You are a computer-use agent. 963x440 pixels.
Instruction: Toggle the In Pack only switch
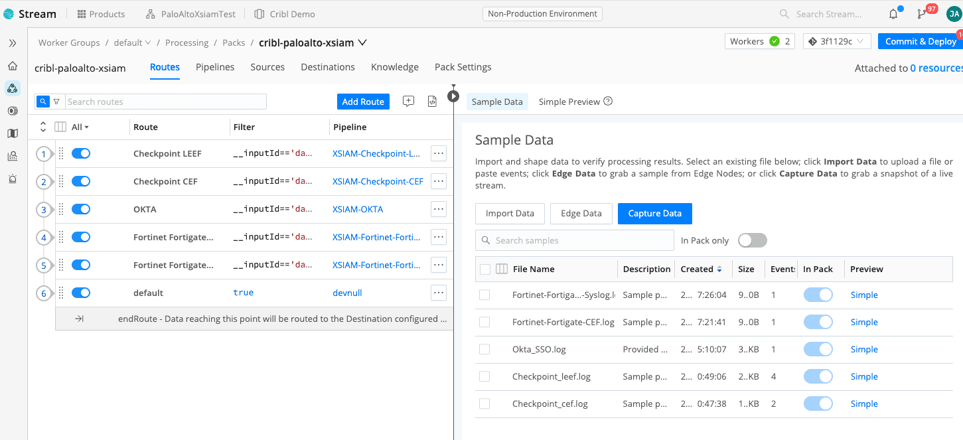[x=752, y=240]
